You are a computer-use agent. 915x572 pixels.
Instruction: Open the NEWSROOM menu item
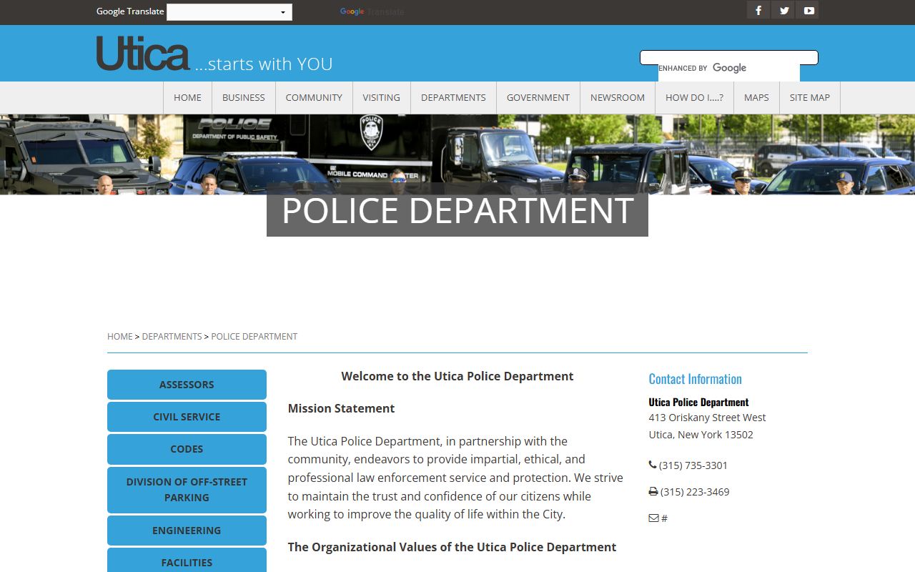click(618, 98)
